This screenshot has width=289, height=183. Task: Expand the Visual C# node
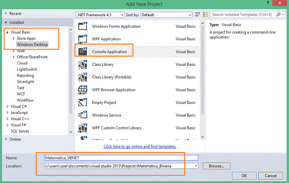pyautogui.click(x=7, y=106)
